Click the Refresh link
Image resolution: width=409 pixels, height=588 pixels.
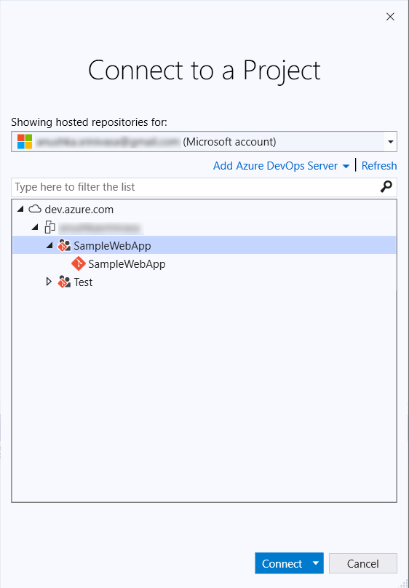point(379,166)
